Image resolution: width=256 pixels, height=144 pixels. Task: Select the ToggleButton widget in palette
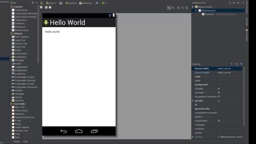point(20,67)
